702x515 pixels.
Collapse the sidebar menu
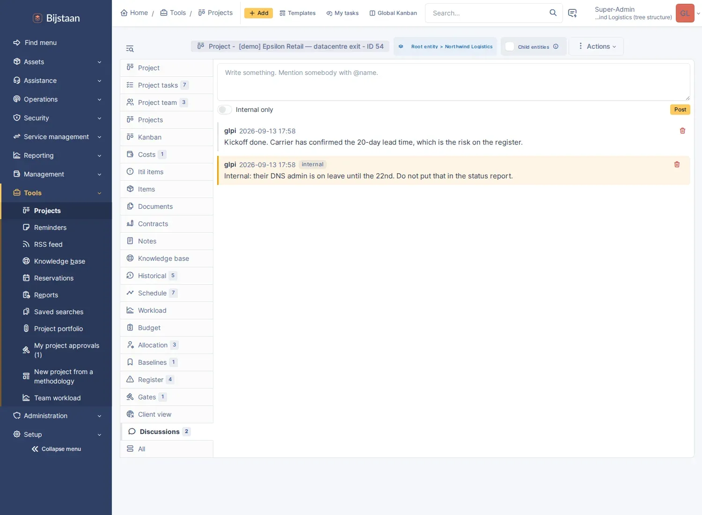(x=56, y=449)
